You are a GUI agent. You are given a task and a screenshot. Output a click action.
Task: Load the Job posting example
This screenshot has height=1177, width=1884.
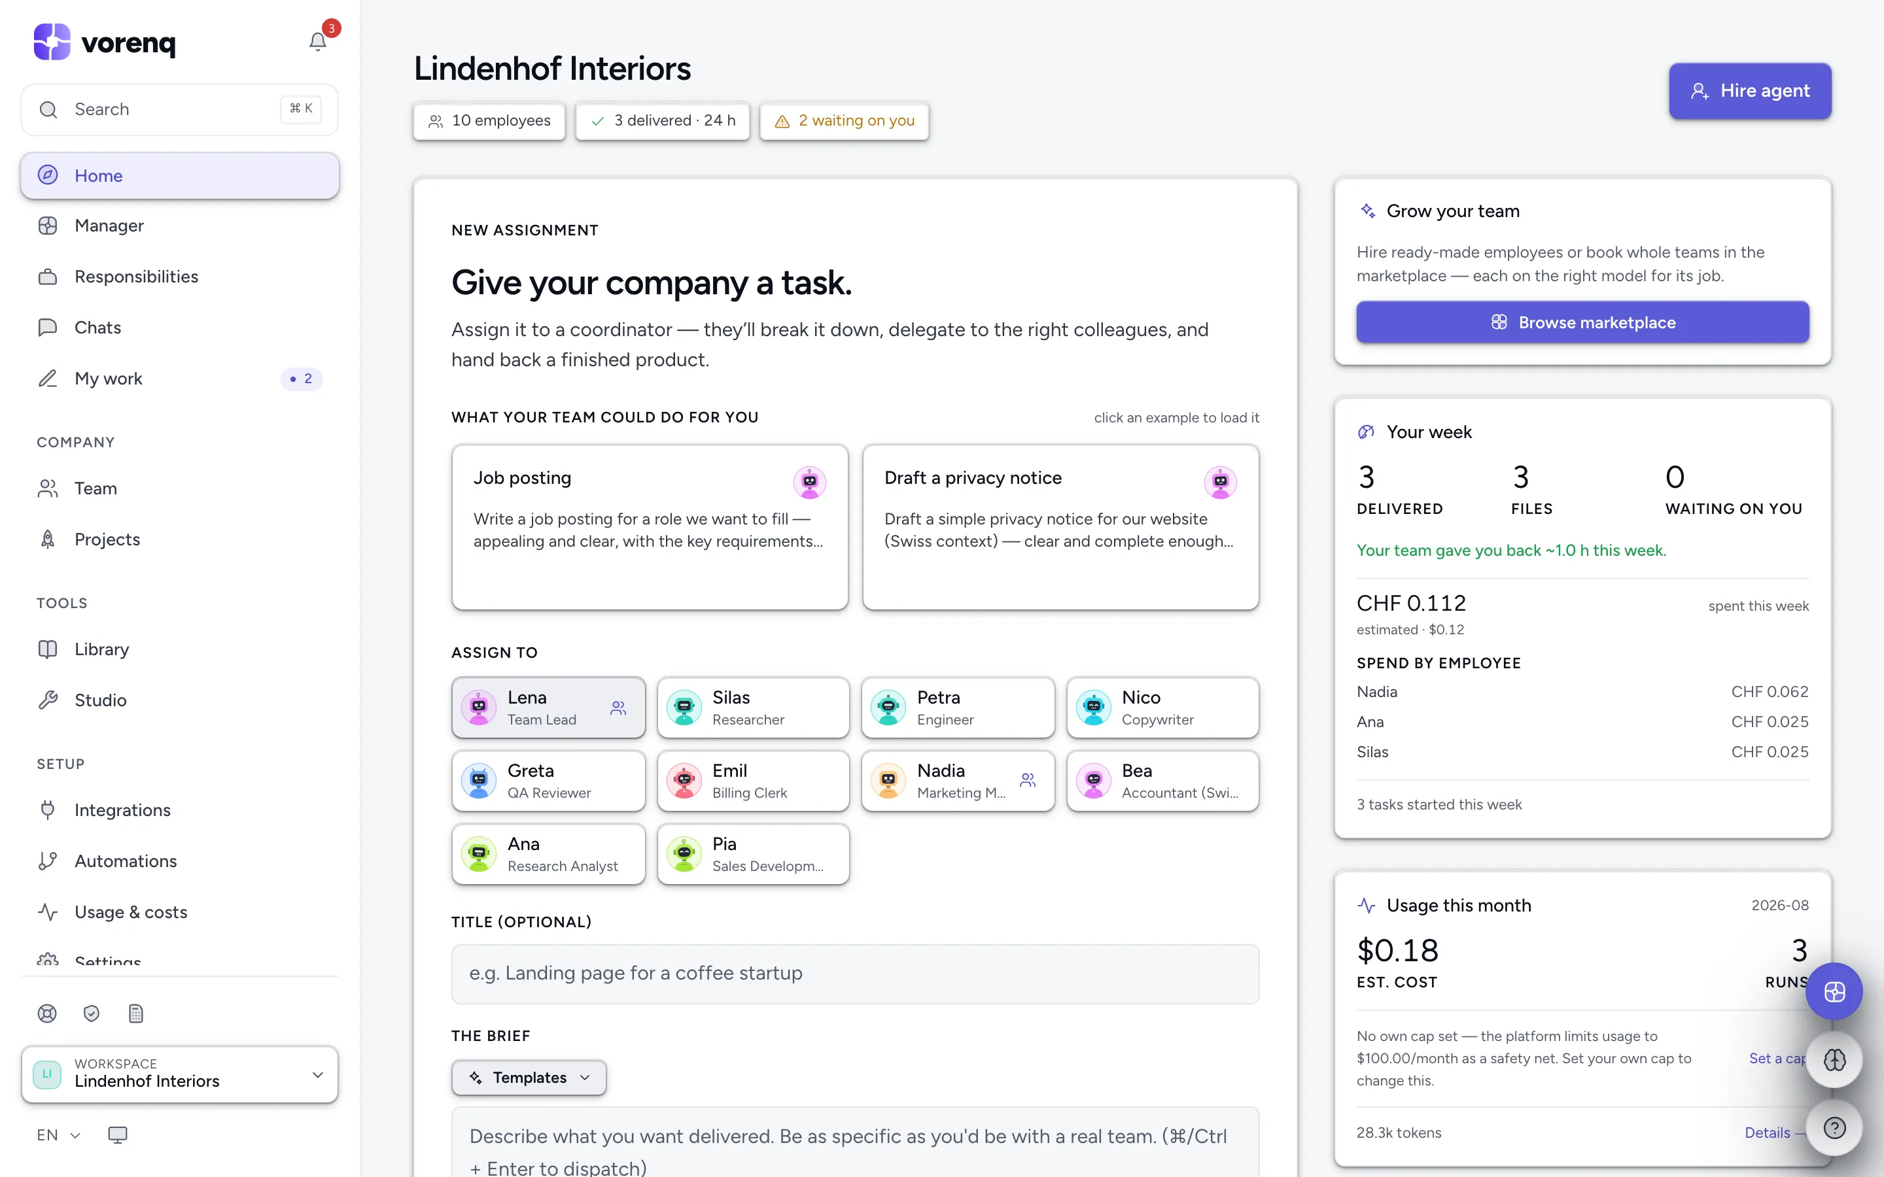(650, 527)
